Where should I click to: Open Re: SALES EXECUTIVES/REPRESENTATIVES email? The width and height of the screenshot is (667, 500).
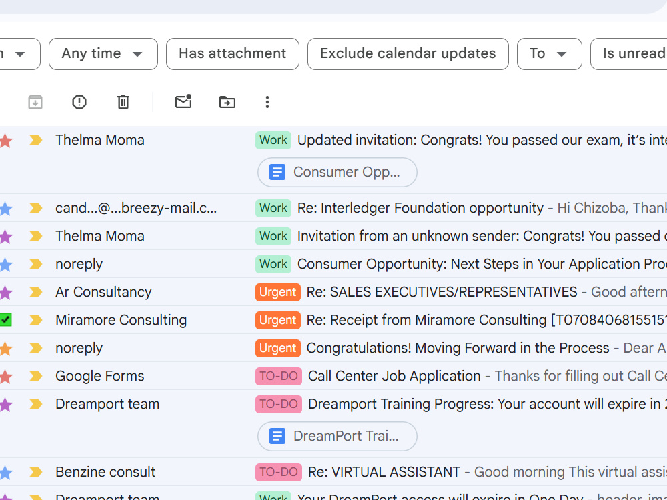coord(442,292)
